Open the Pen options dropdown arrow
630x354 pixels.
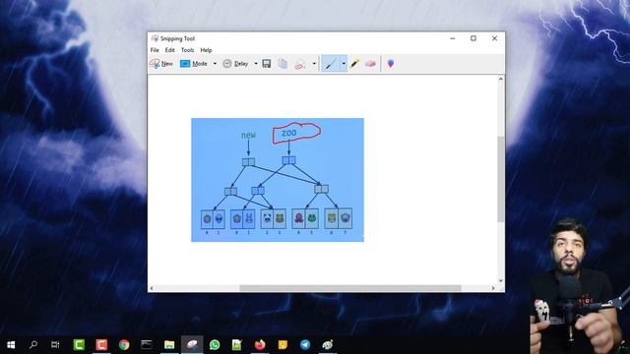click(344, 64)
